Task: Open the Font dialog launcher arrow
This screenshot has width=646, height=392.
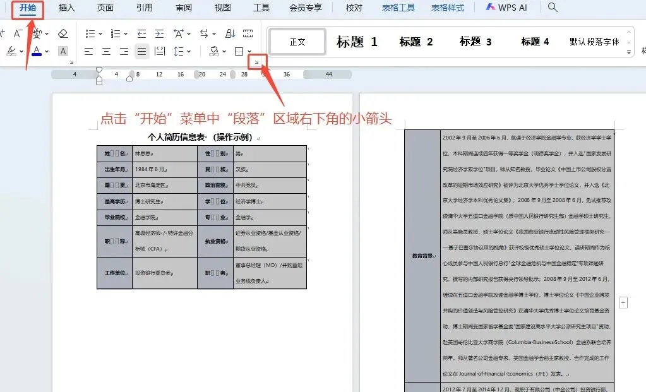Action: pyautogui.click(x=71, y=62)
